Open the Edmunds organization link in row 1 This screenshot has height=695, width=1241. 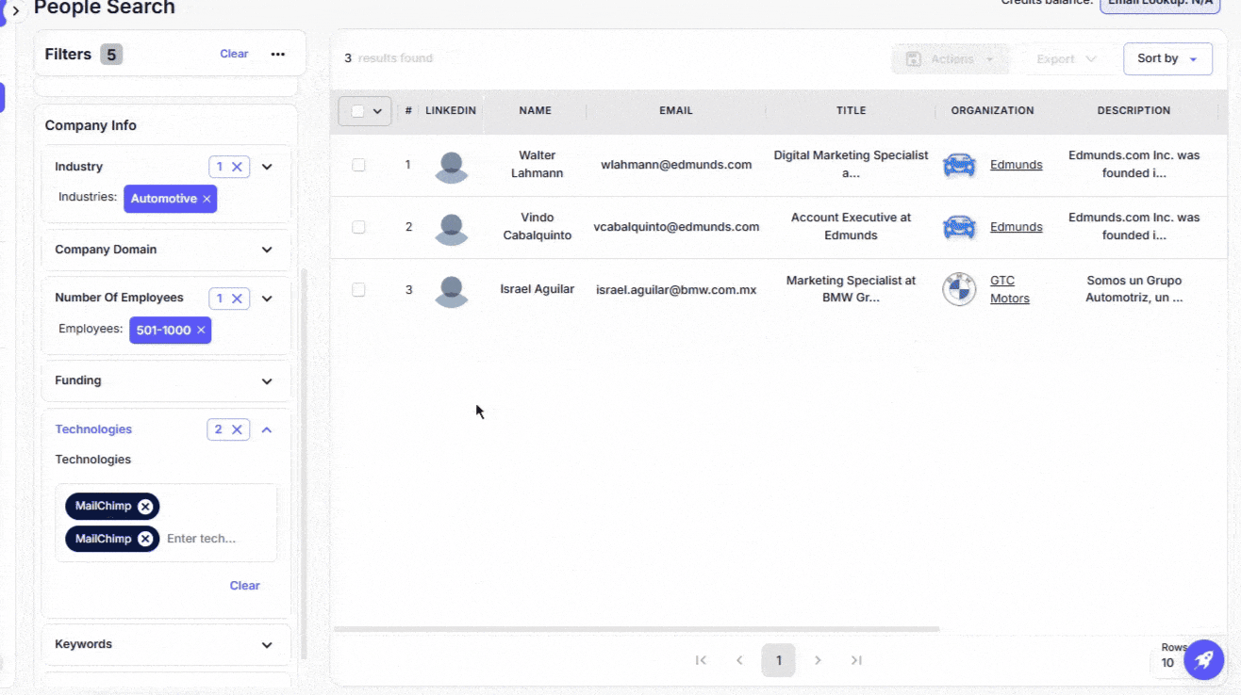point(1016,165)
